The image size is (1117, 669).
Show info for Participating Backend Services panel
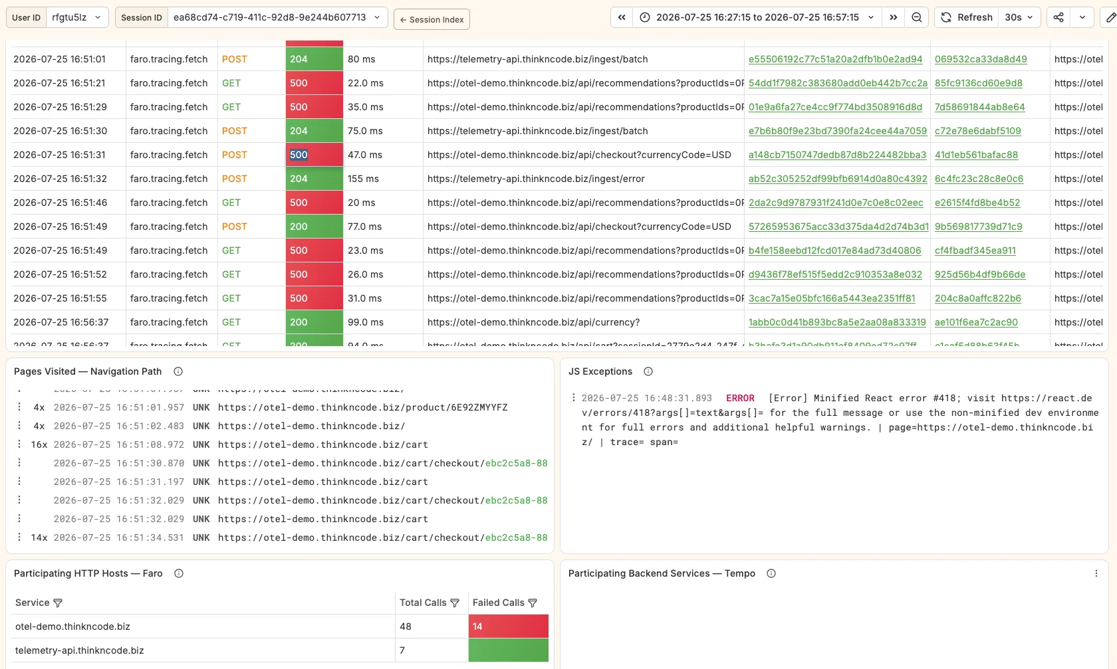tap(771, 573)
